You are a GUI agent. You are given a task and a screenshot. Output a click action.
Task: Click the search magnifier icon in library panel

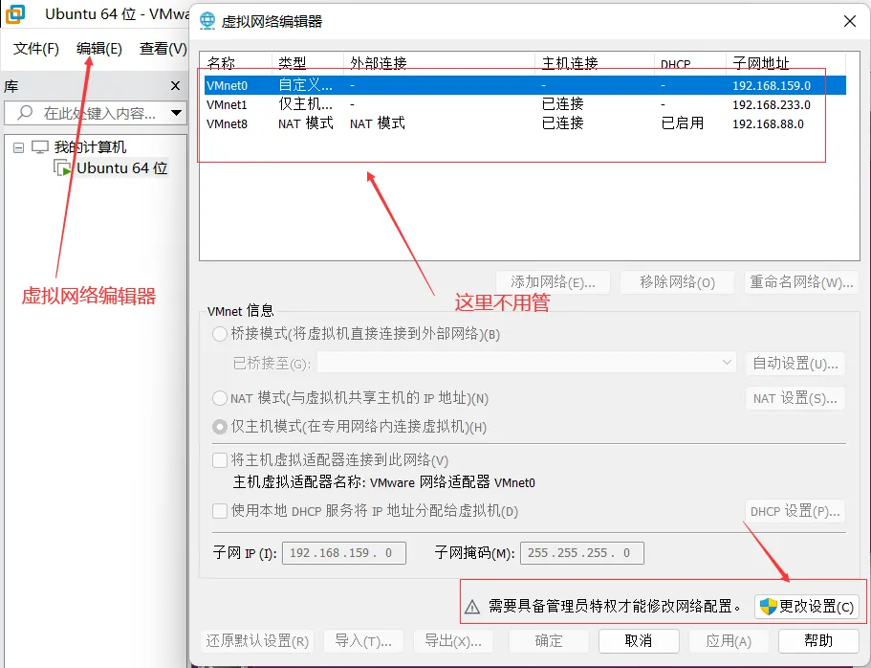25,112
